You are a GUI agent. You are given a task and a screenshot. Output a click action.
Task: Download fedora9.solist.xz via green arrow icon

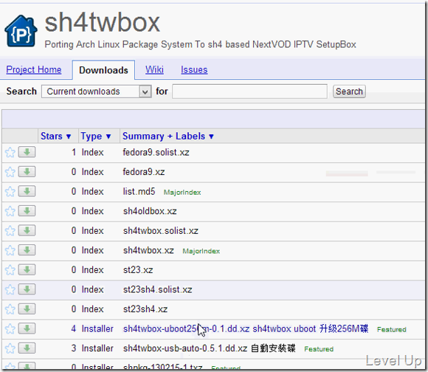[27, 152]
